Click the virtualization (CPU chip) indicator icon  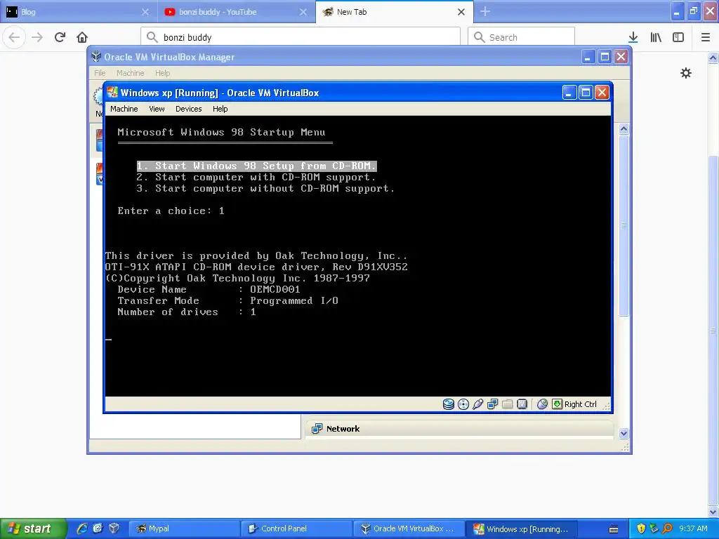(x=522, y=404)
